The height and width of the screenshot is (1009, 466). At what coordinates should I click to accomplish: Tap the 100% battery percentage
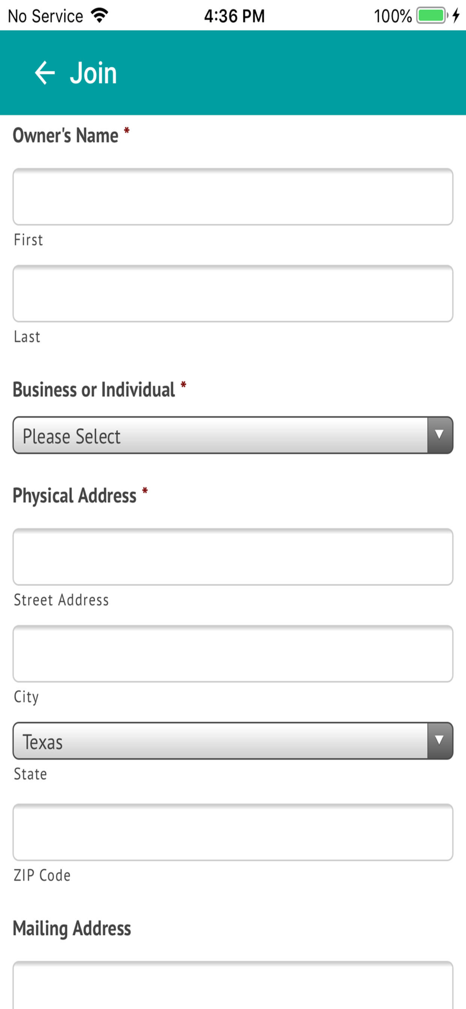pos(392,16)
